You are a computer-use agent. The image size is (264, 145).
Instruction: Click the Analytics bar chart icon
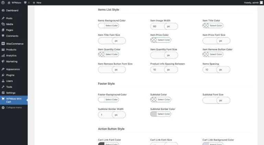pyautogui.click(x=3, y=56)
